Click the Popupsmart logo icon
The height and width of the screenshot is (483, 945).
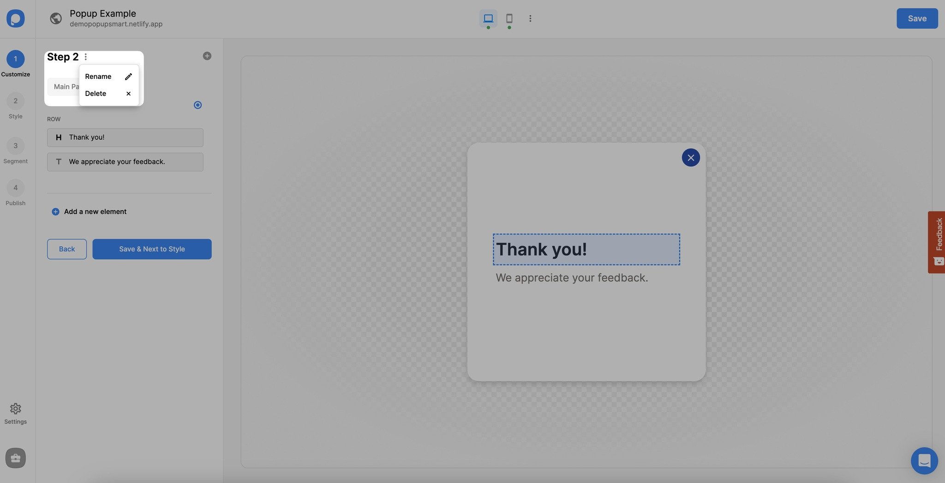[16, 18]
